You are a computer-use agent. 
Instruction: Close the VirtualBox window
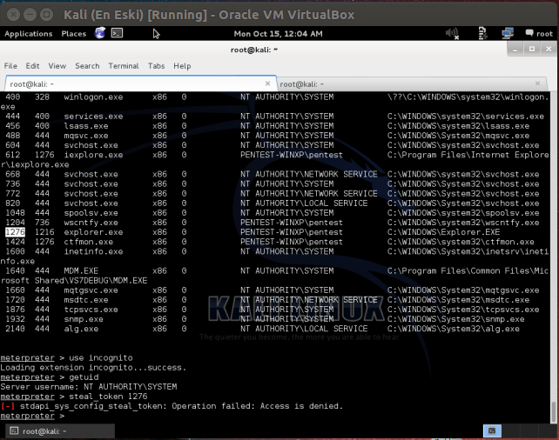click(13, 15)
